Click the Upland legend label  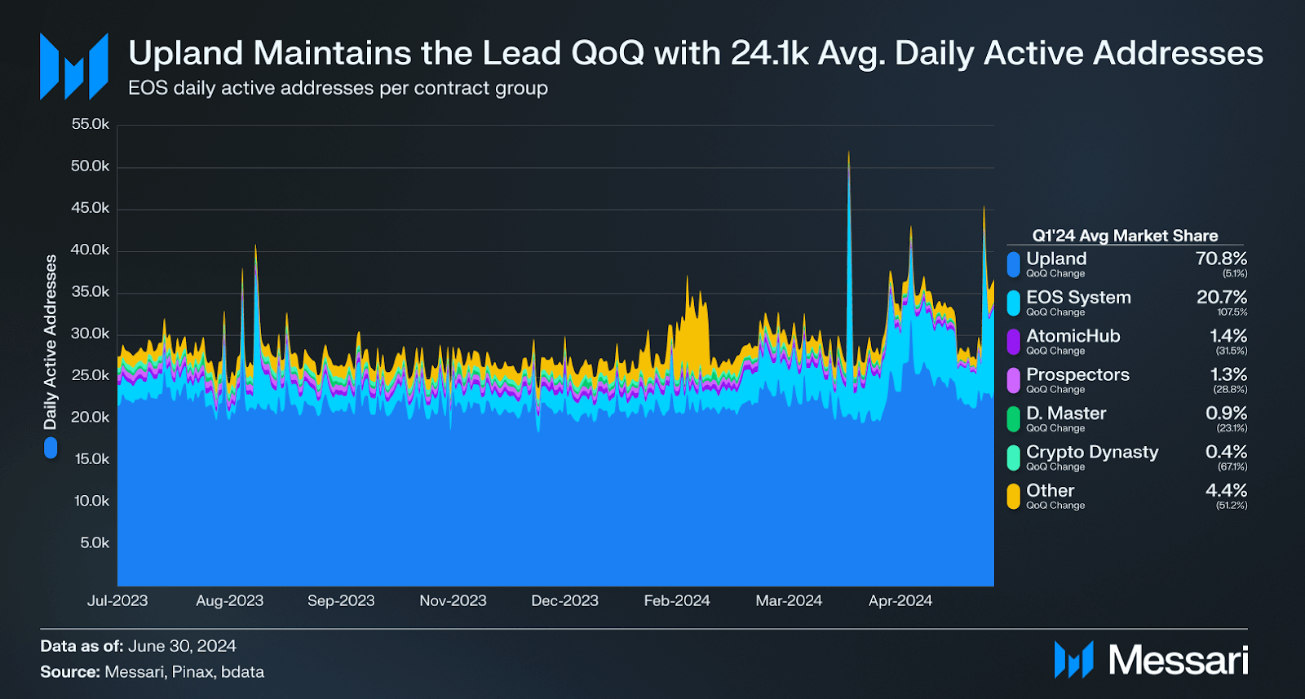[x=1056, y=259]
